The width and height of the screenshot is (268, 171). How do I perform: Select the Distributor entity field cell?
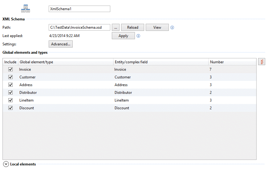pos(123,93)
